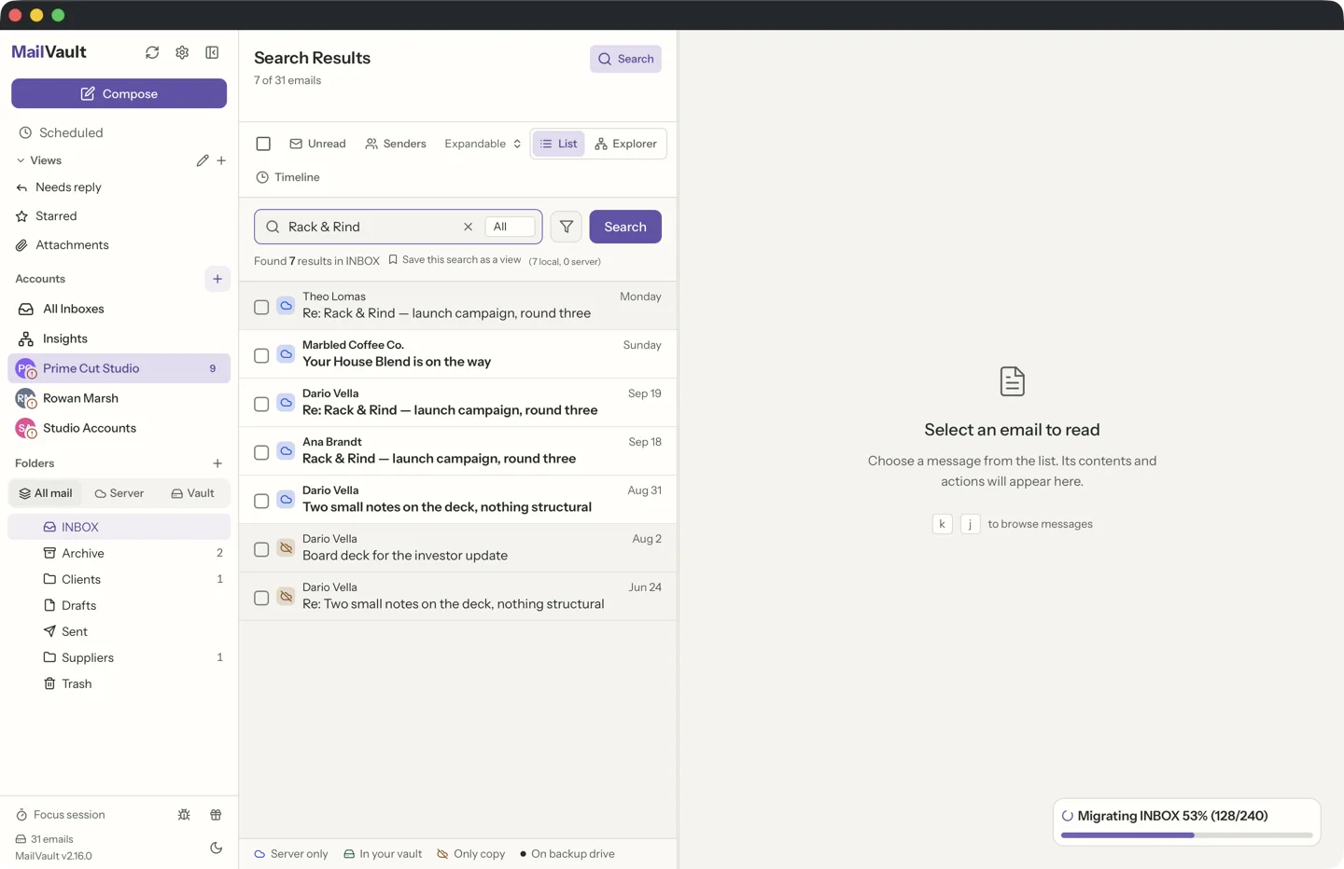
Task: Click the Compose button
Action: tap(119, 93)
